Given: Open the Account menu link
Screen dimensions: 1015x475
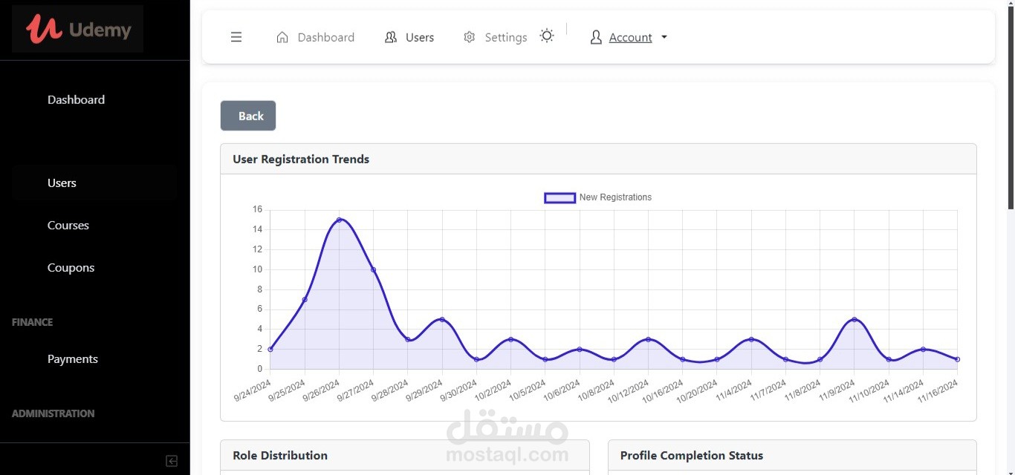Looking at the screenshot, I should coord(630,37).
